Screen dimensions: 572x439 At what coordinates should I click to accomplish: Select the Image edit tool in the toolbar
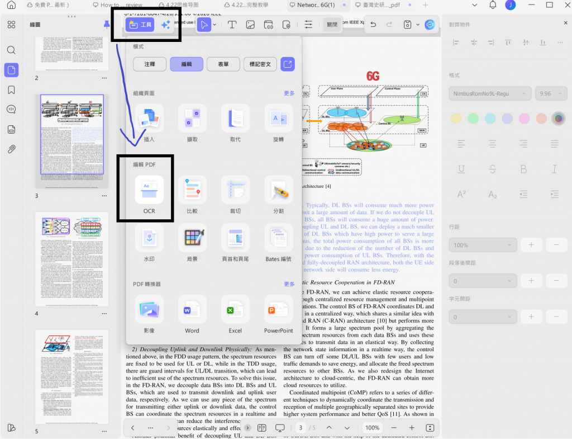pos(250,25)
